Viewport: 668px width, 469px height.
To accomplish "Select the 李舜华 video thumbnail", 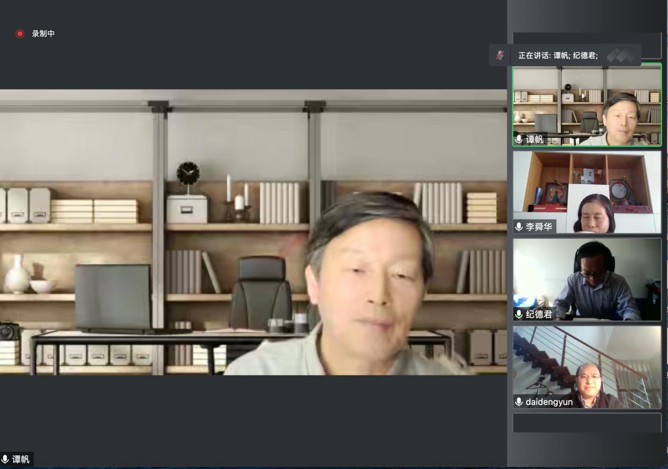I will 587,192.
